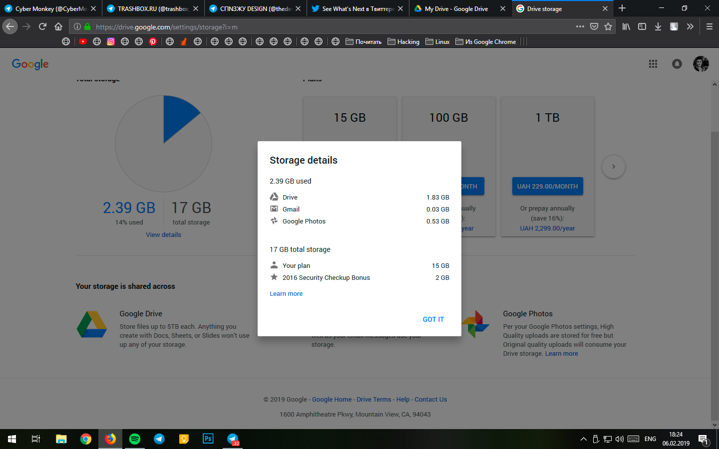
Task: Open the Google apps grid
Action: coord(653,64)
